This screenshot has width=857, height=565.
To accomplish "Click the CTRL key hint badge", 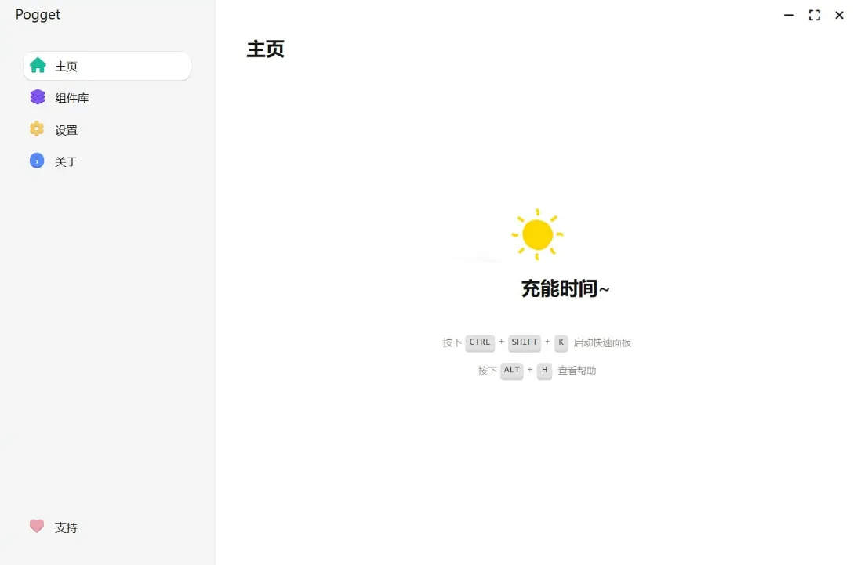I will coord(479,342).
